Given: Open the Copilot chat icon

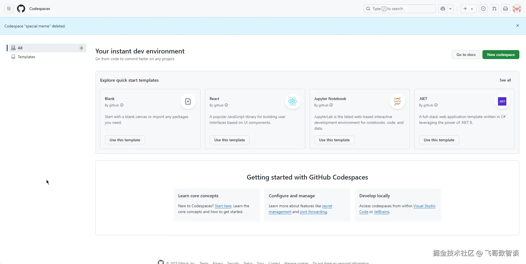Looking at the screenshot, I should coord(443,9).
